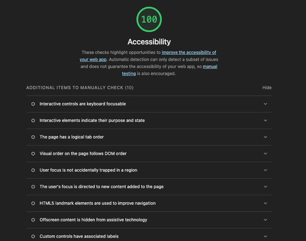Screen dimensions: 306x241
Task: Click circle icon beside logical tab order audit
Action: point(33,137)
